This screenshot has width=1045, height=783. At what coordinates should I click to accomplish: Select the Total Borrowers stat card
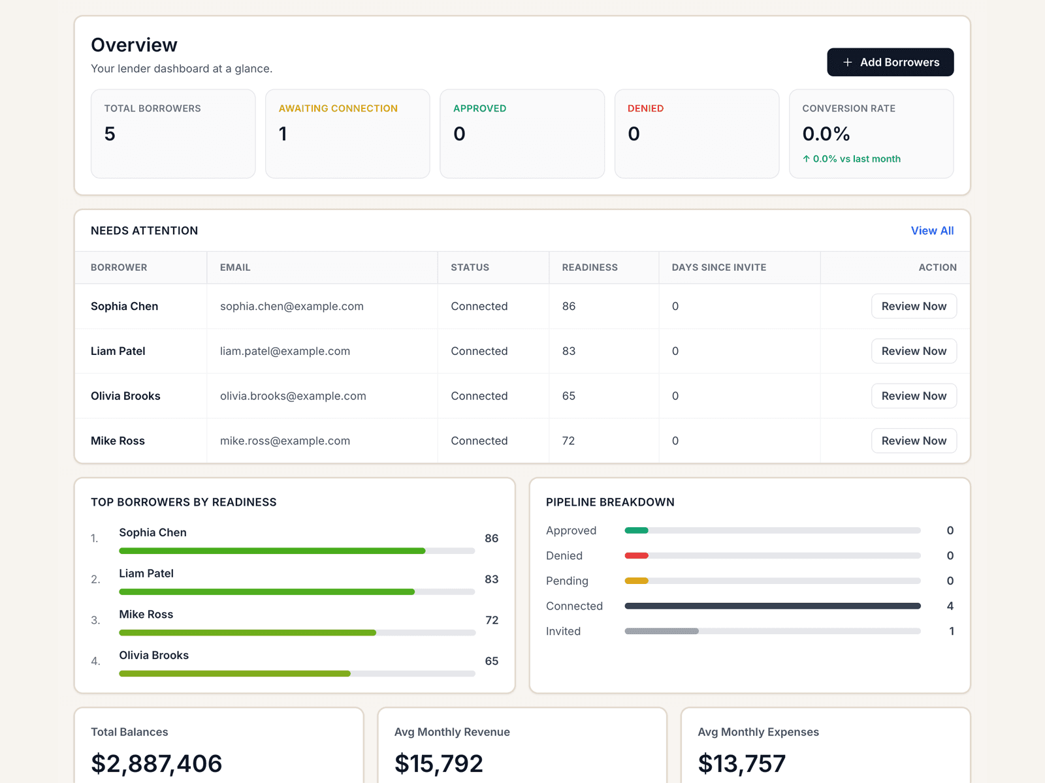click(x=172, y=134)
